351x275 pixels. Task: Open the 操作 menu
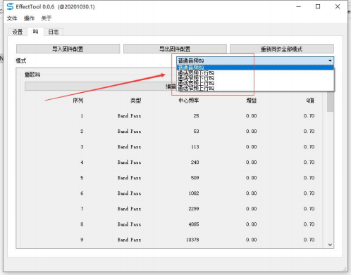(29, 18)
